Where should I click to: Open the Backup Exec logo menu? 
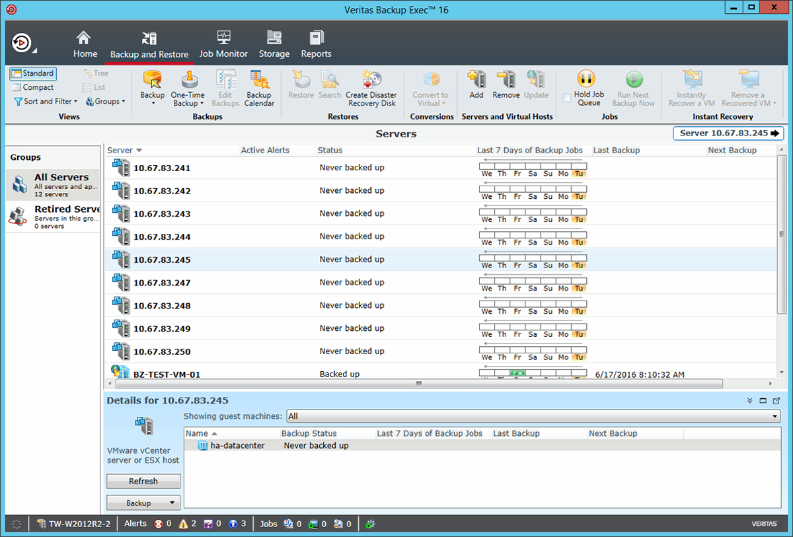pyautogui.click(x=21, y=43)
